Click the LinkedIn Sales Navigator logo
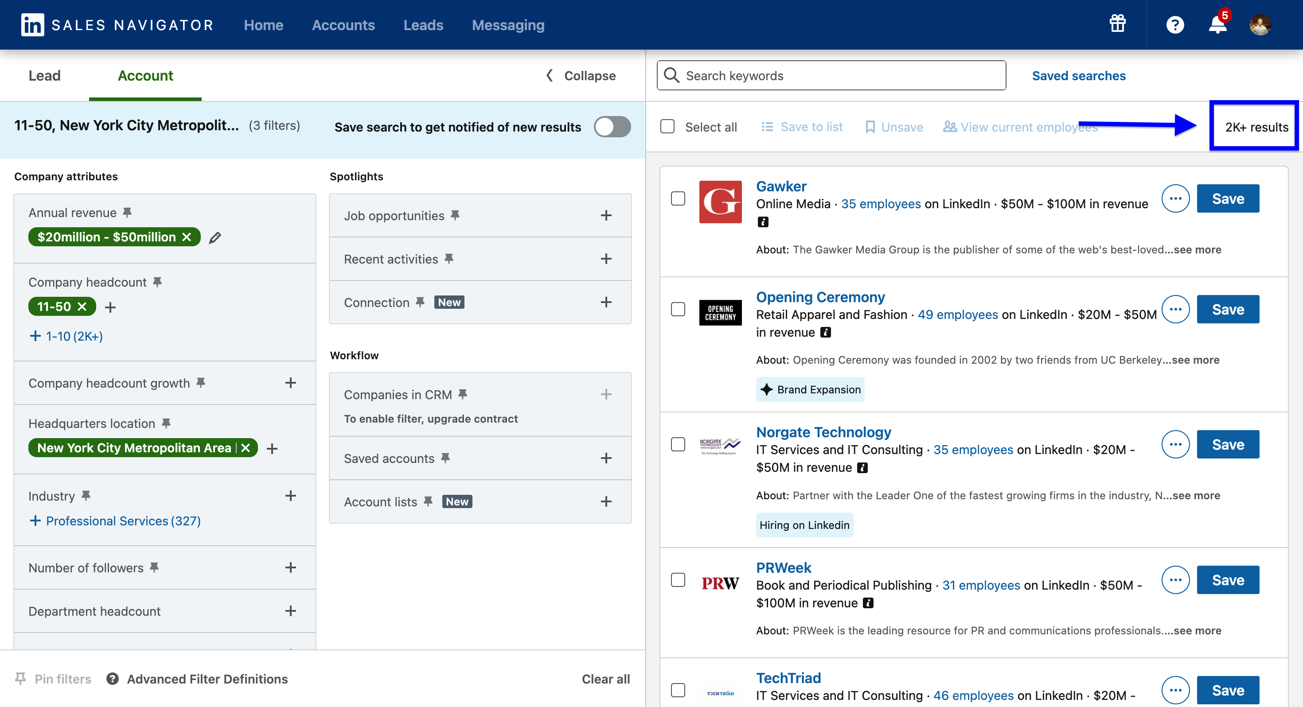This screenshot has height=707, width=1303. coord(117,25)
